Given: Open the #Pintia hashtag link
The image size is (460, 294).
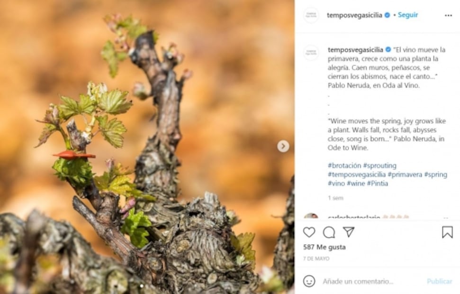Looking at the screenshot, I should (377, 184).
